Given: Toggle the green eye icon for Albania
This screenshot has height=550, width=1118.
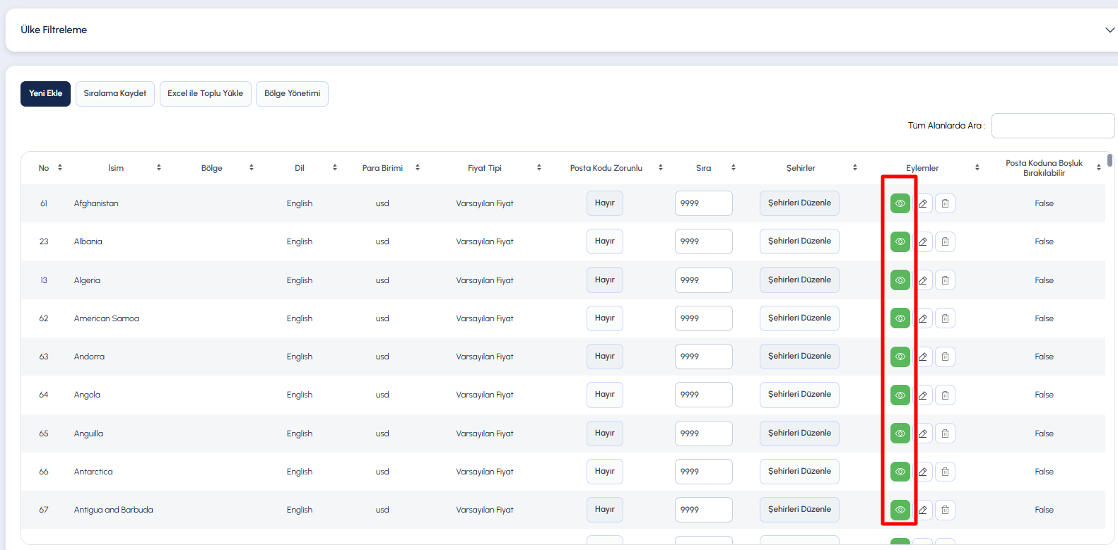Looking at the screenshot, I should click(900, 241).
